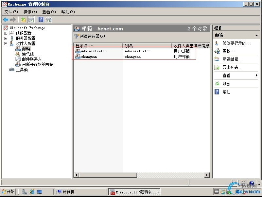Sort by 显示名 column header

tap(98, 46)
